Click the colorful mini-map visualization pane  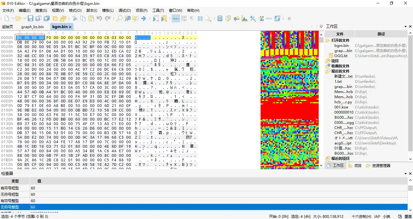(x=289, y=100)
